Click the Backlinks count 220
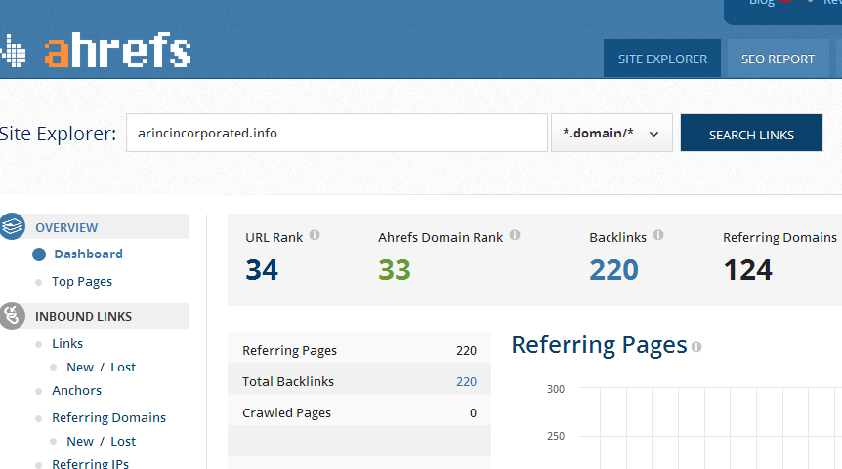 (613, 270)
